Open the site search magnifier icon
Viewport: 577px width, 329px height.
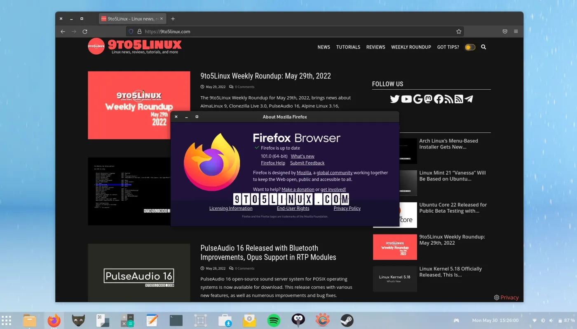coord(483,47)
